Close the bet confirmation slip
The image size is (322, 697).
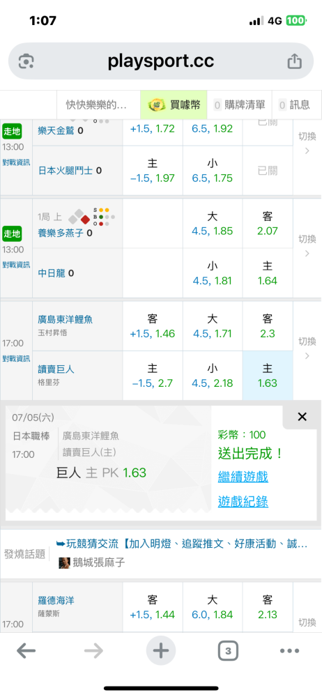[x=302, y=417]
